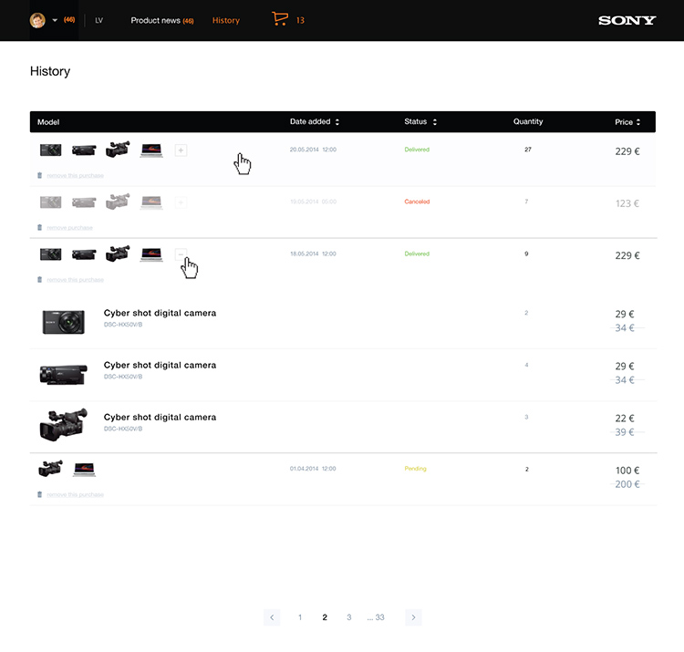Click trash icon for 20.05.2014 purchase

tap(40, 175)
